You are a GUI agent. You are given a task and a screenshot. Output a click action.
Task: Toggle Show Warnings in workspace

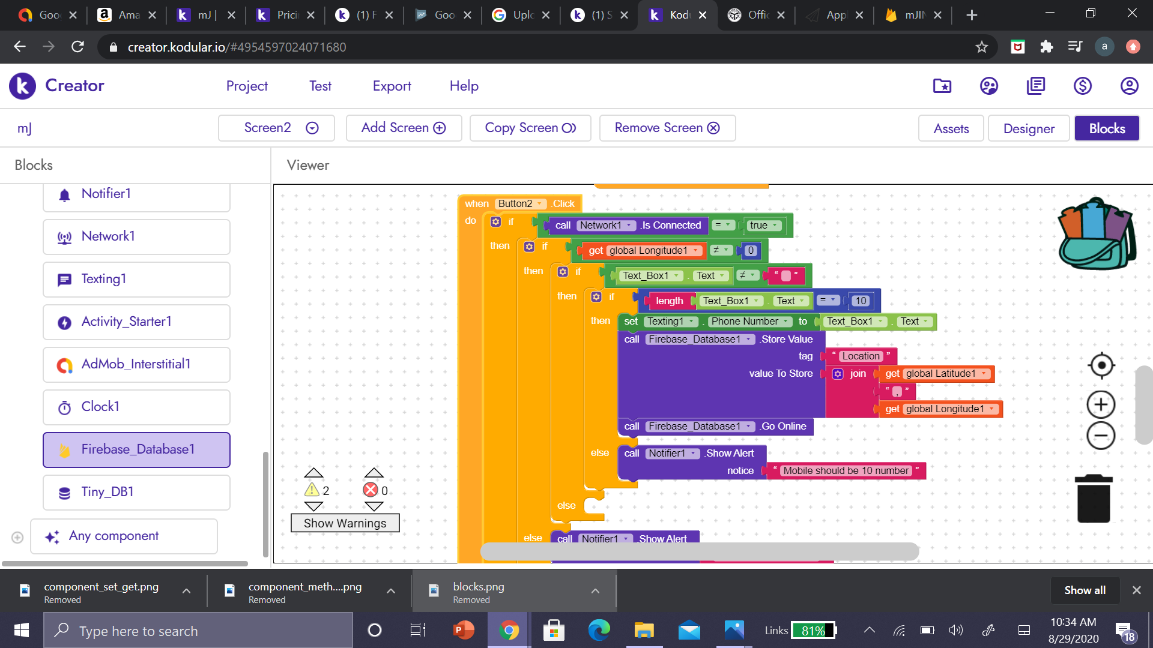(345, 523)
